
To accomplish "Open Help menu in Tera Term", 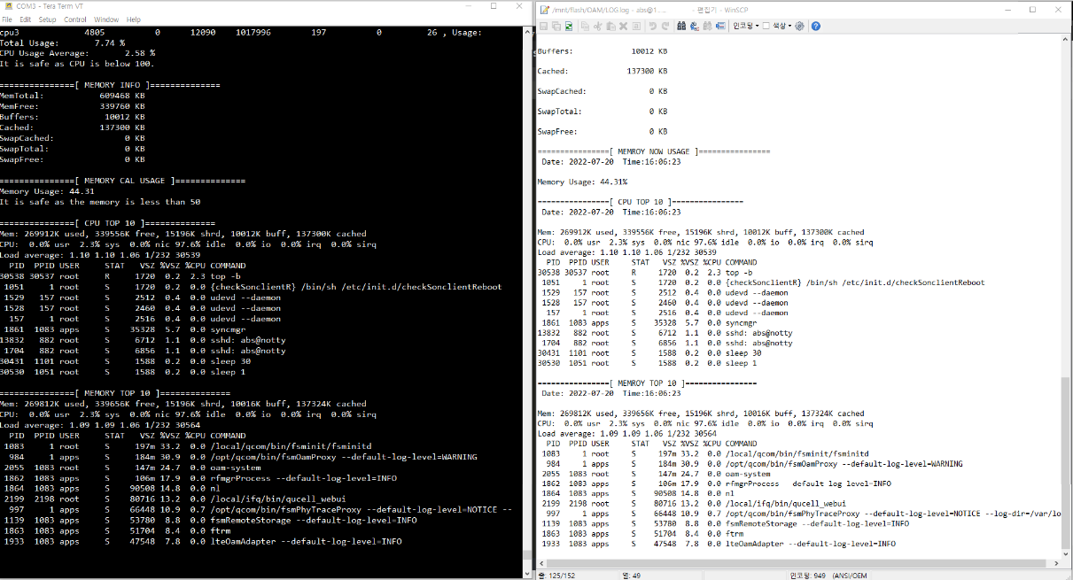I will pos(134,19).
